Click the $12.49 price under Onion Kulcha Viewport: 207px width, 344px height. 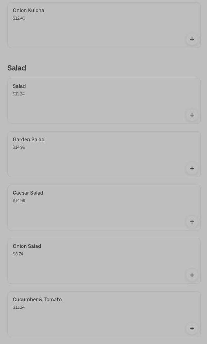point(19,18)
